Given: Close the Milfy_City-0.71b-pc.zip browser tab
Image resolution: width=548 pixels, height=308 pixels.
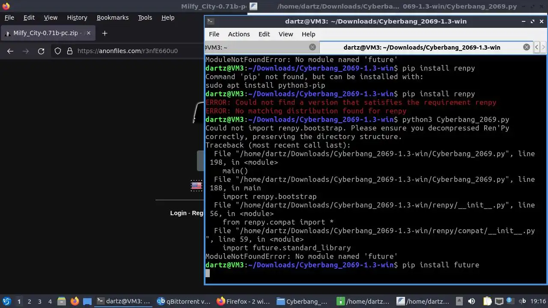Looking at the screenshot, I should (x=89, y=33).
